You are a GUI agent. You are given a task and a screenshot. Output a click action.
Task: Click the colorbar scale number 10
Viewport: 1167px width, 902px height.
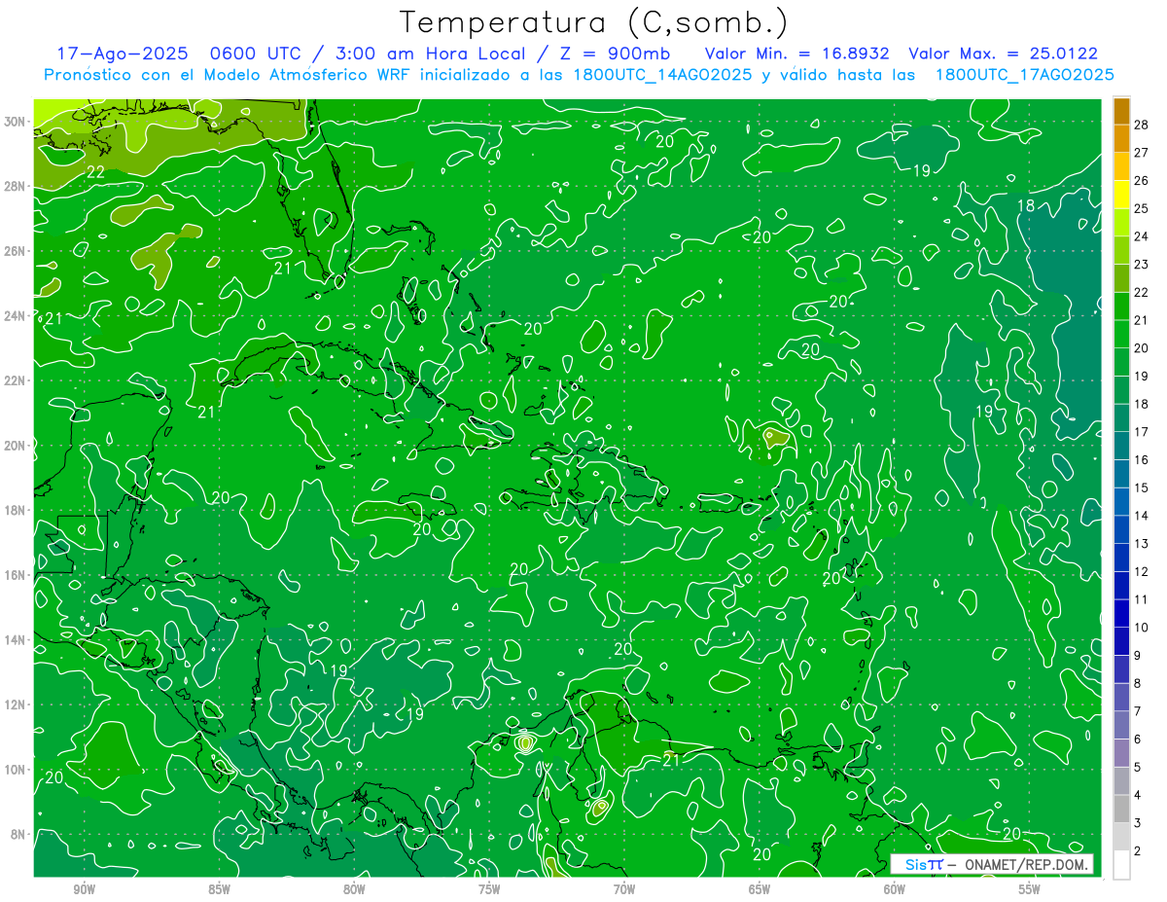click(x=1142, y=628)
